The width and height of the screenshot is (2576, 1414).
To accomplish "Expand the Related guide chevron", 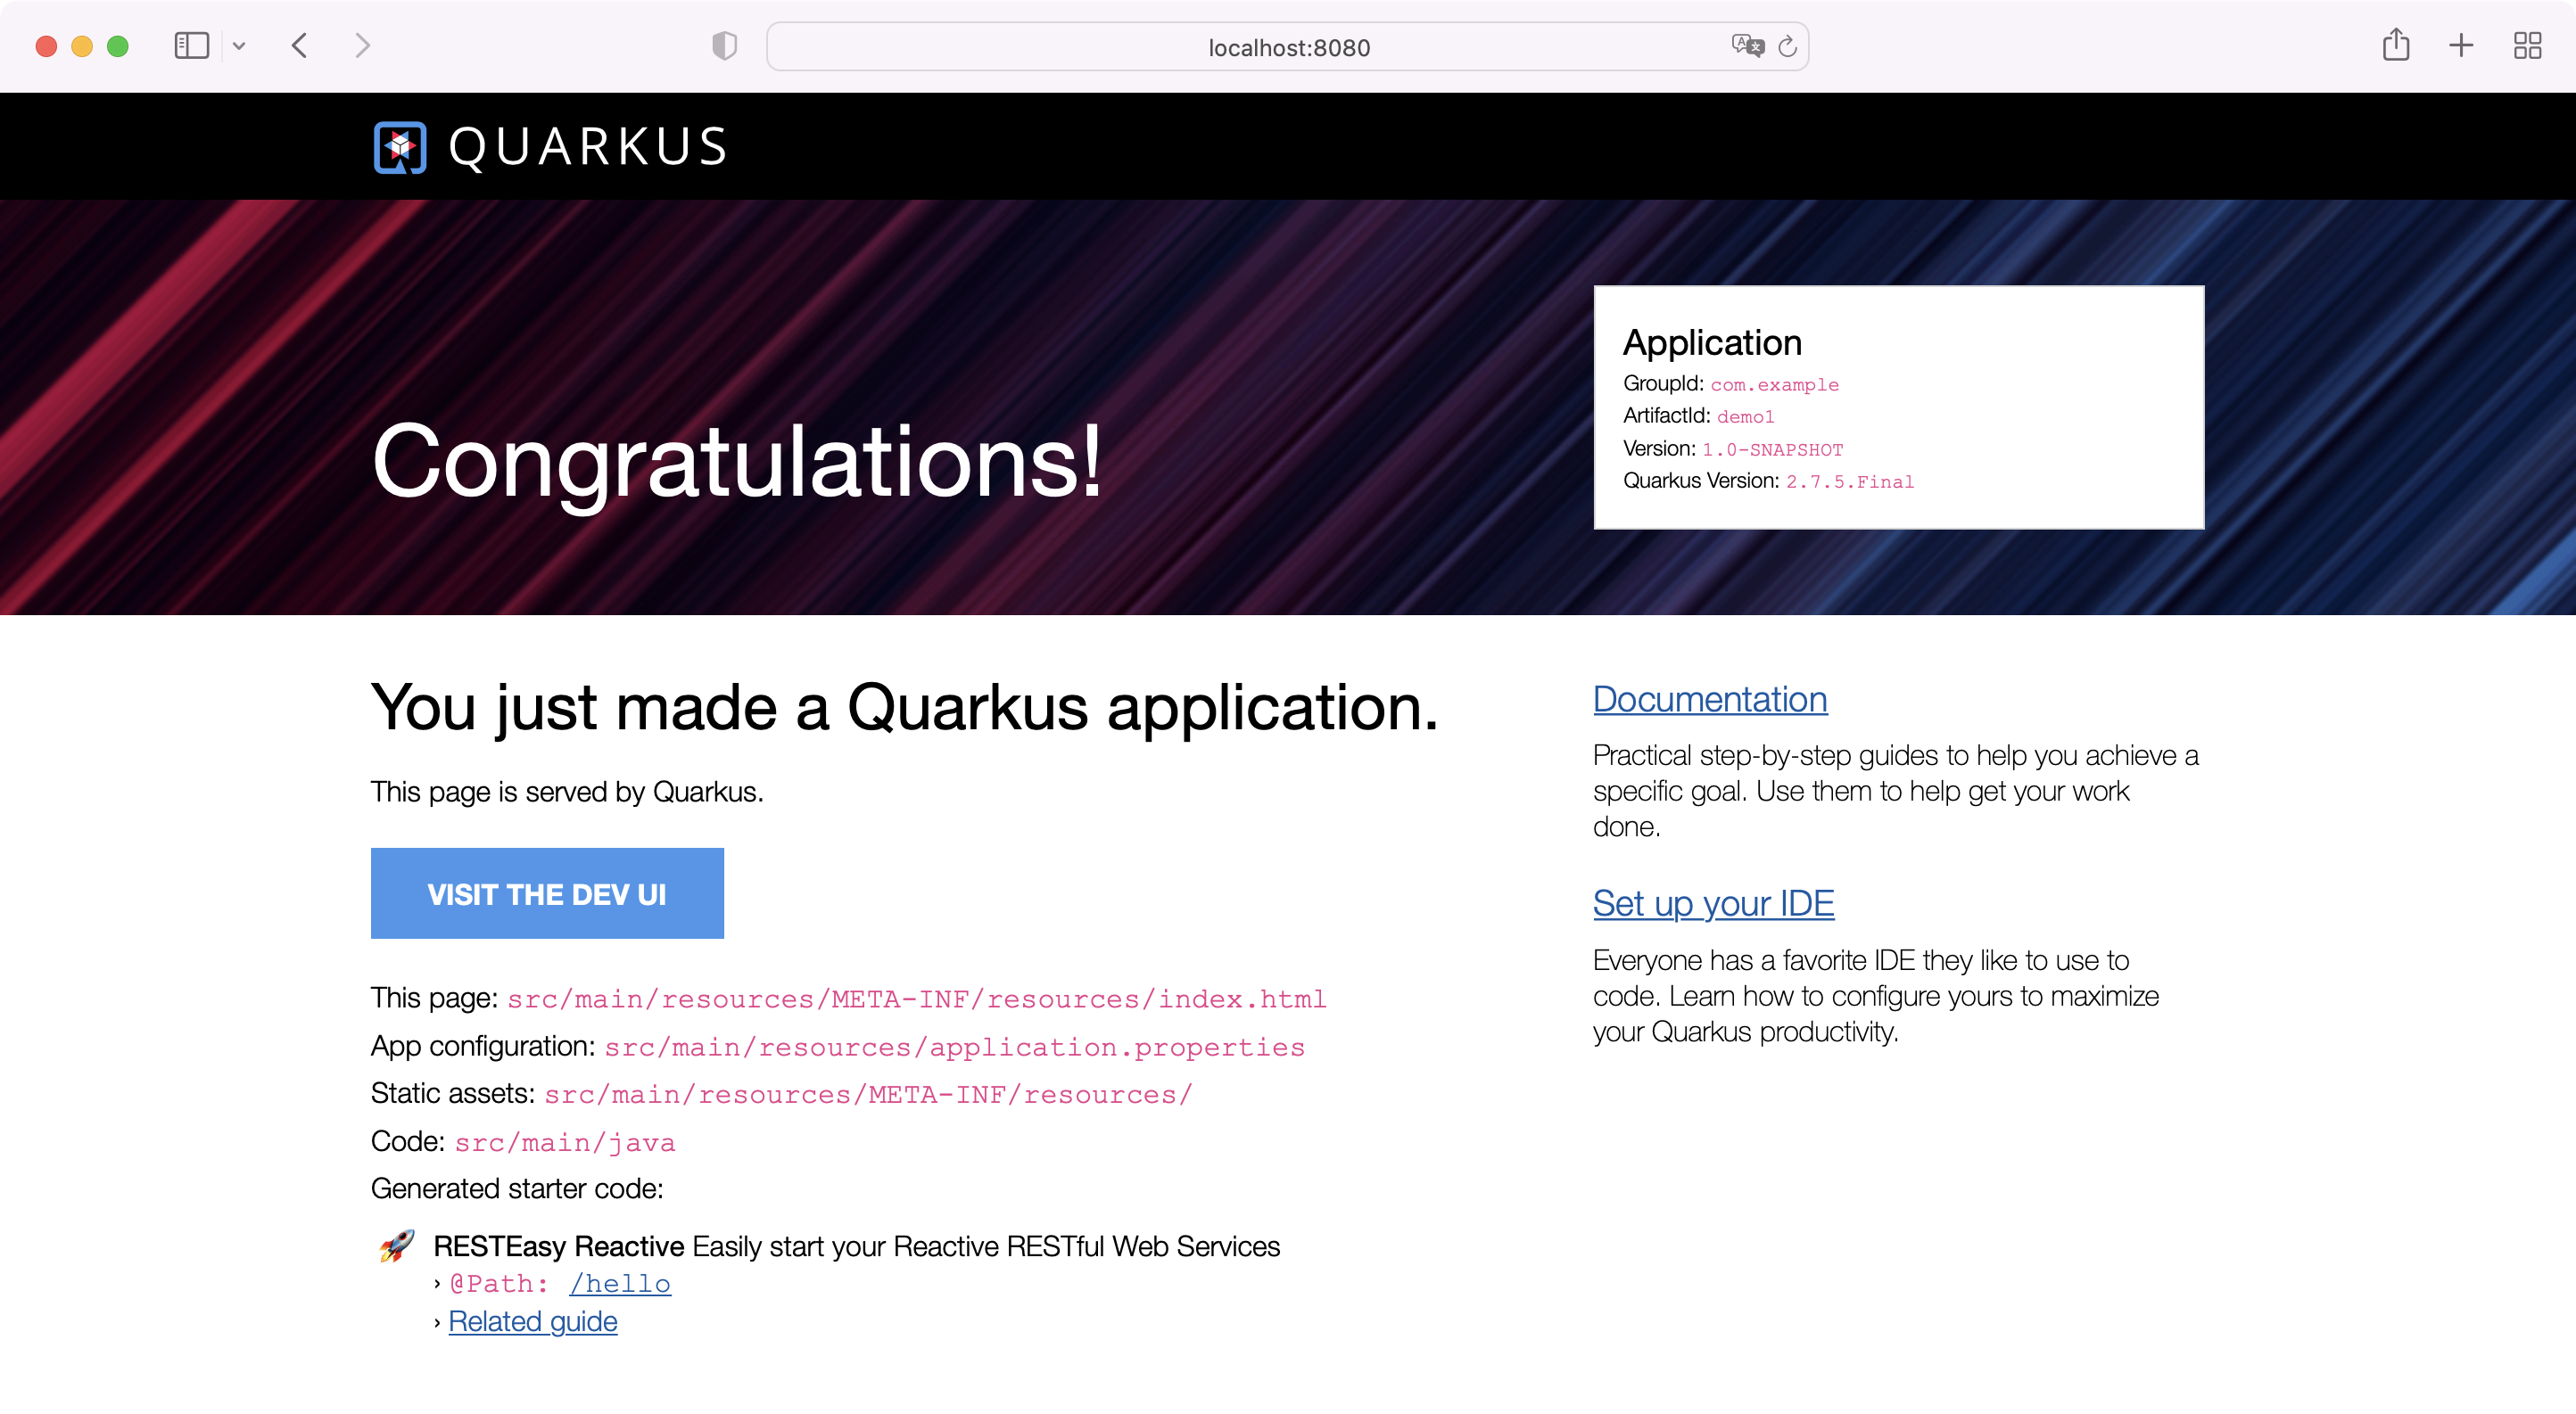I will 437,1321.
